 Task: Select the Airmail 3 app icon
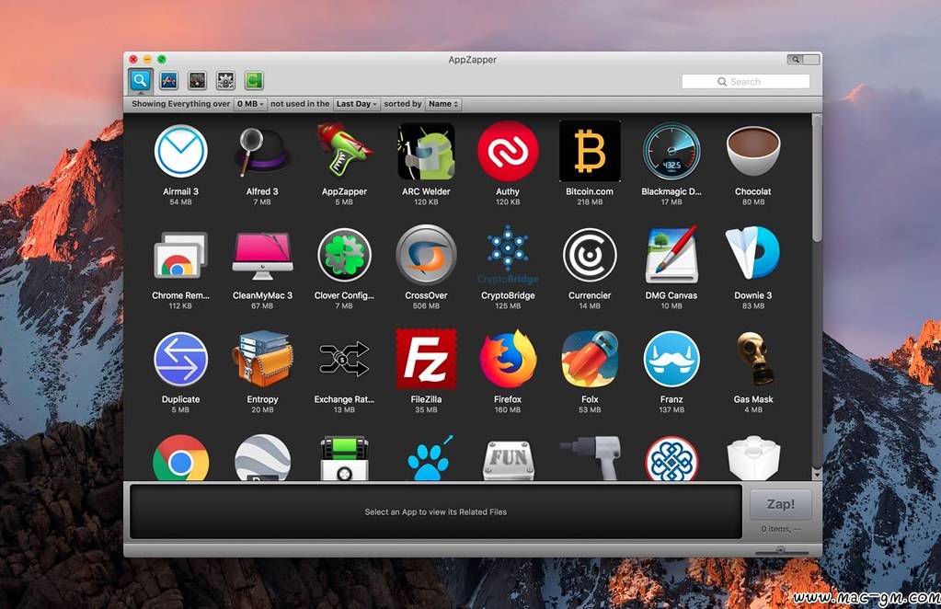[x=180, y=151]
